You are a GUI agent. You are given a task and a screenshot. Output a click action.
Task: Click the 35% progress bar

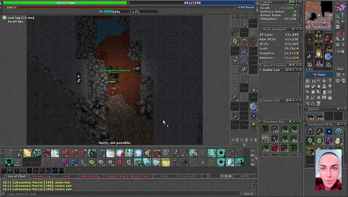coord(116,12)
